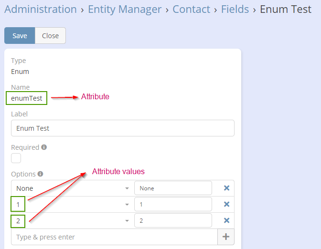Show the Required field info tooltip icon

click(44, 147)
